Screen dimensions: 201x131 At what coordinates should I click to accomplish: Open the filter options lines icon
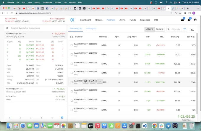coord(184,29)
